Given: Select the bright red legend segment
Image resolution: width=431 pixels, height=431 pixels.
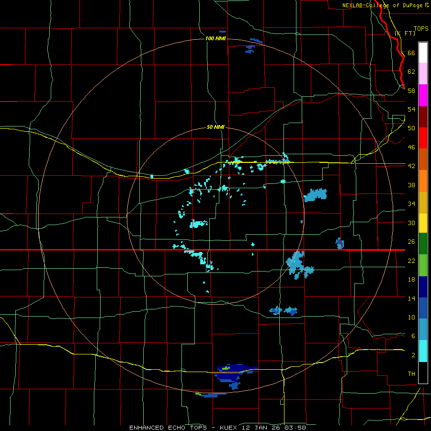Looking at the screenshot, I should (423, 138).
